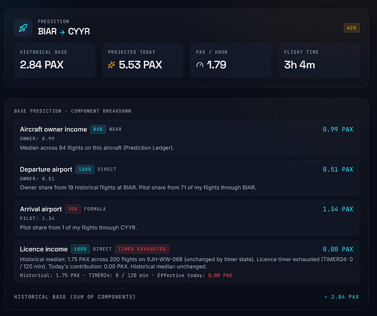Open the Flight Time card

pos(318,61)
